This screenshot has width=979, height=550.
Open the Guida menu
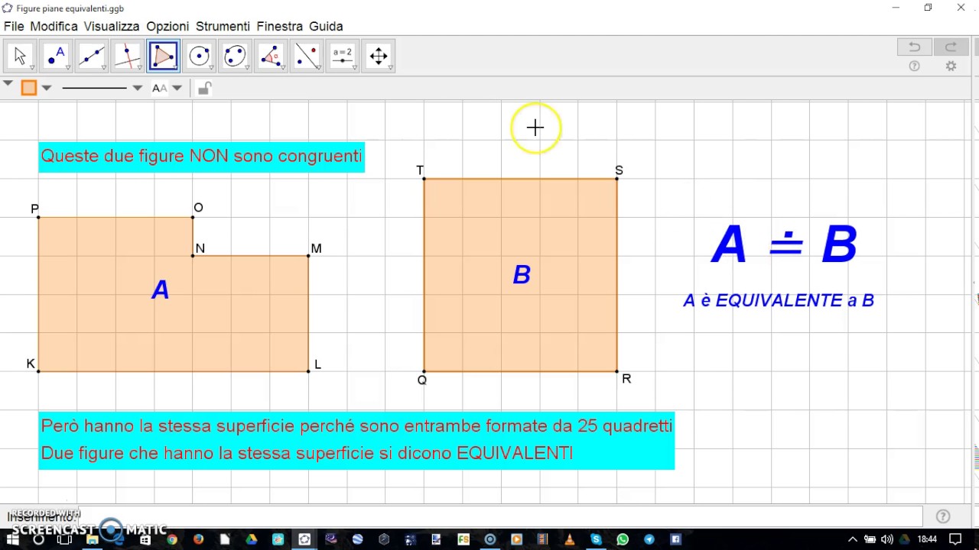coord(326,26)
